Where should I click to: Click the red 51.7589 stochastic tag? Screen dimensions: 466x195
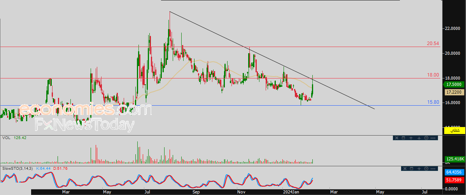(454, 180)
